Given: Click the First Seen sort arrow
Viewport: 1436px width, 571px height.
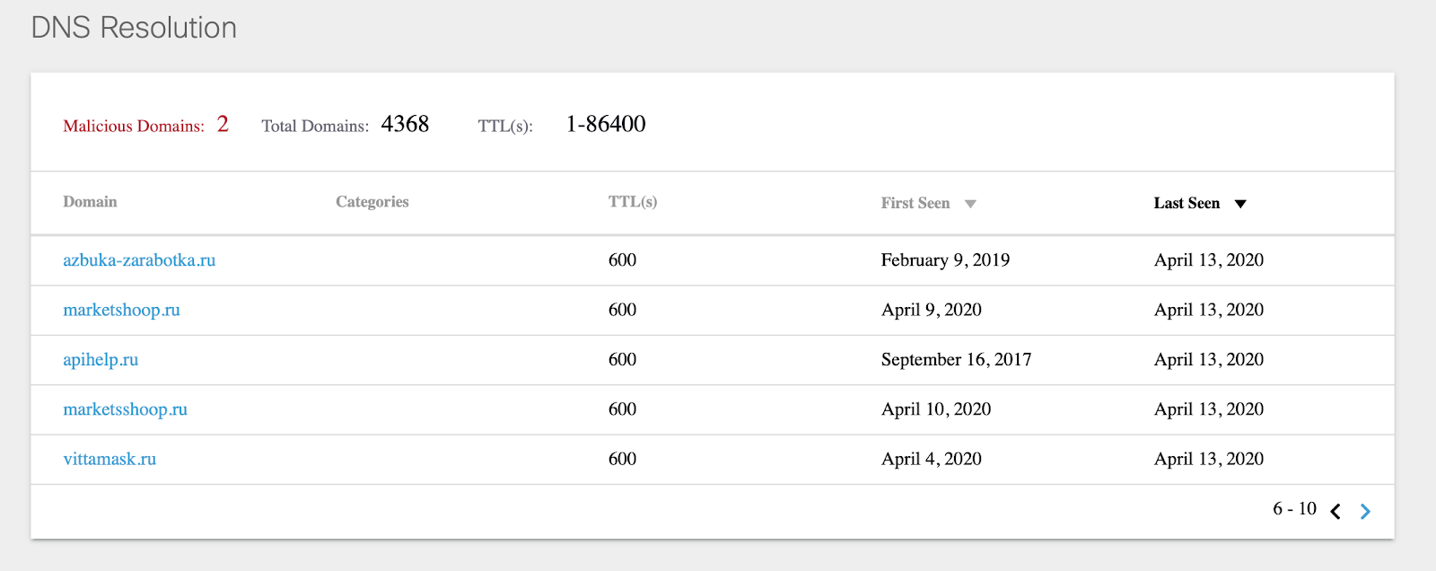Looking at the screenshot, I should pos(970,204).
